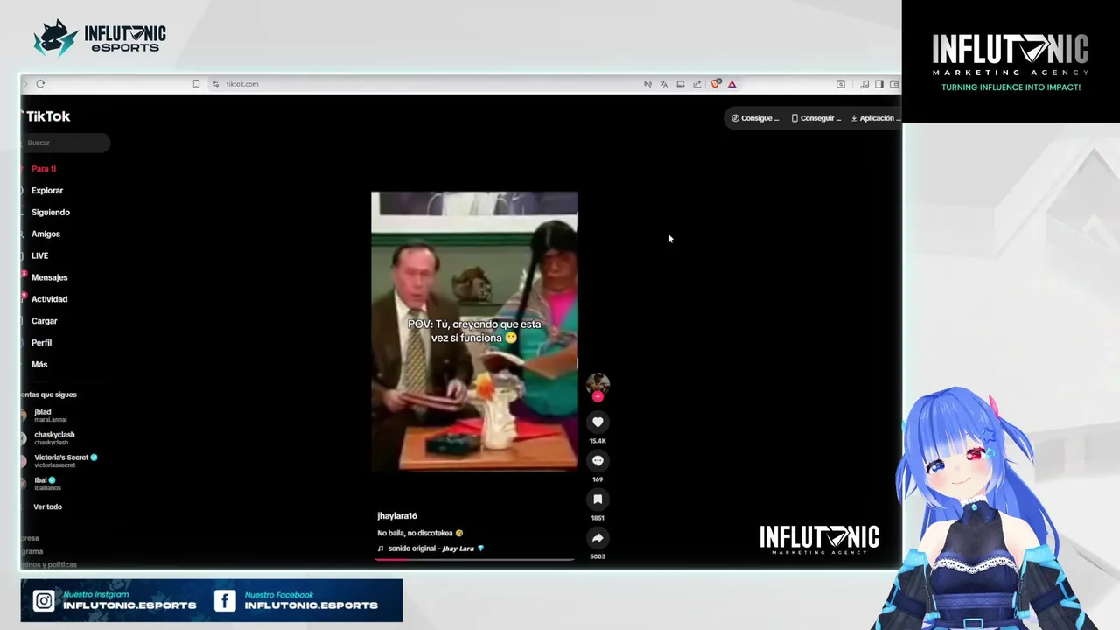Select the Para ti feed

coord(44,169)
